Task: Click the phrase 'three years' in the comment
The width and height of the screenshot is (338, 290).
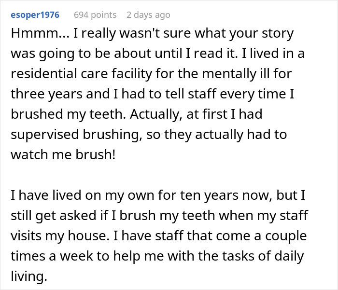Action: tap(46, 94)
